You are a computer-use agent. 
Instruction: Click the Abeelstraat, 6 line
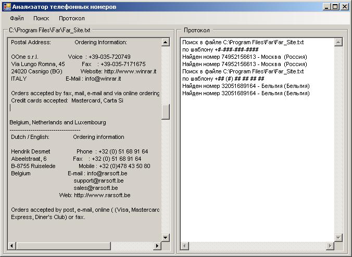click(29, 159)
